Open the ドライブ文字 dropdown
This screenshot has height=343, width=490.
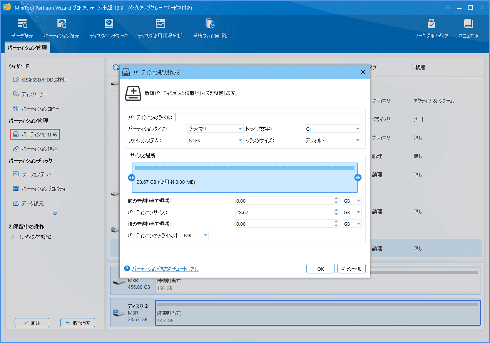tap(333, 129)
